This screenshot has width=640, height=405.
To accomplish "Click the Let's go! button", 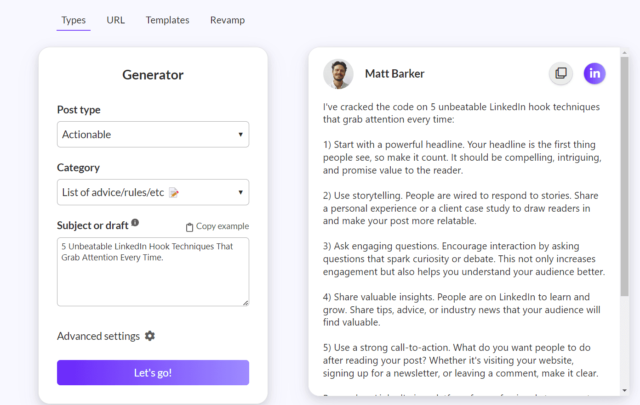I will point(153,372).
